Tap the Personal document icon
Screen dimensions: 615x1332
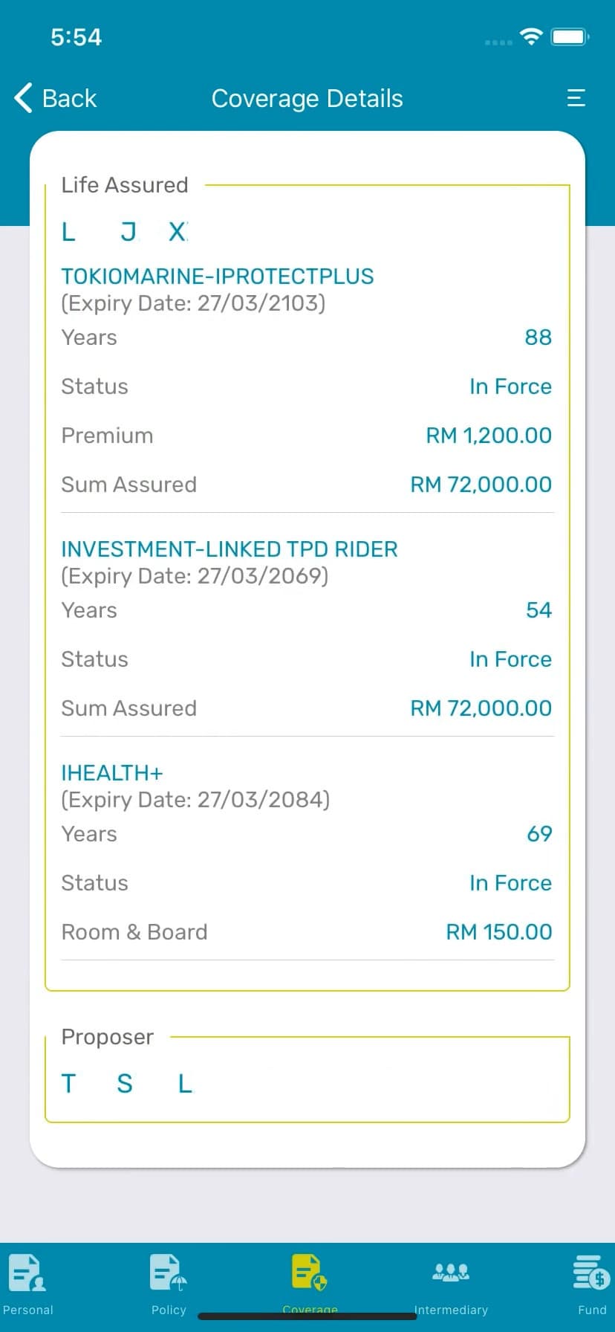click(27, 1272)
